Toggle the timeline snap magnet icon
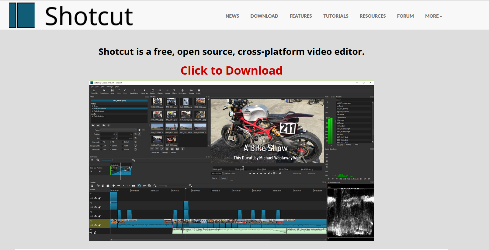This screenshot has height=250, width=489. coord(139,186)
